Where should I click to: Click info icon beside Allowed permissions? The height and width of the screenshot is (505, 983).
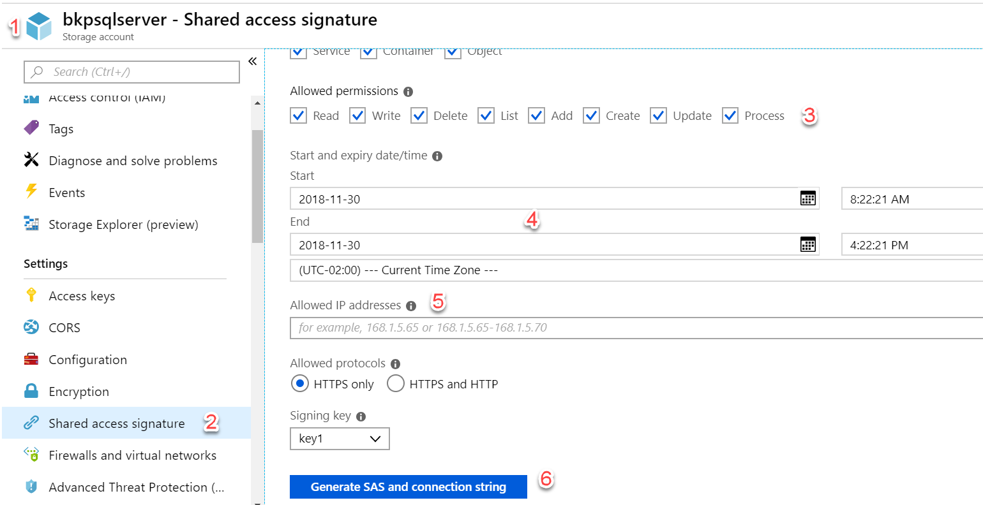tap(408, 92)
